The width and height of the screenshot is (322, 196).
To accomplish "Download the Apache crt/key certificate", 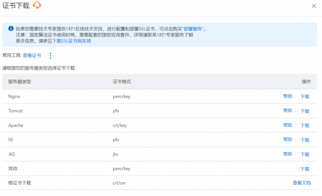I will point(305,125).
